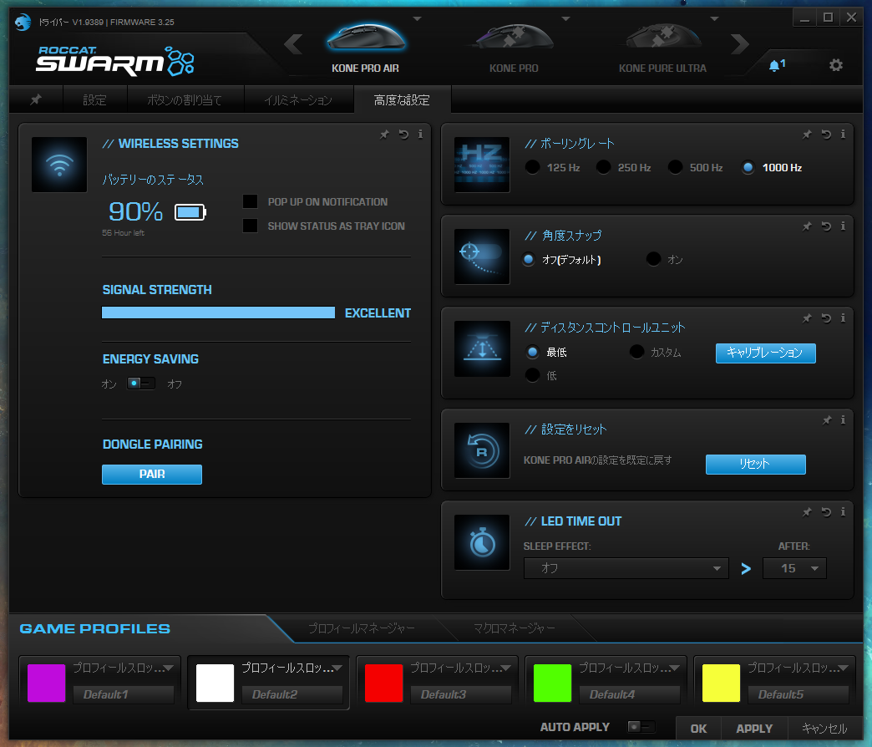
Task: Expand KONE PRO AIR device dropdown arrow
Action: click(x=417, y=19)
